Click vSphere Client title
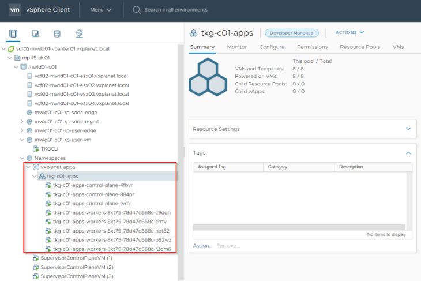Screen dimensions: 421x281 click(48, 10)
